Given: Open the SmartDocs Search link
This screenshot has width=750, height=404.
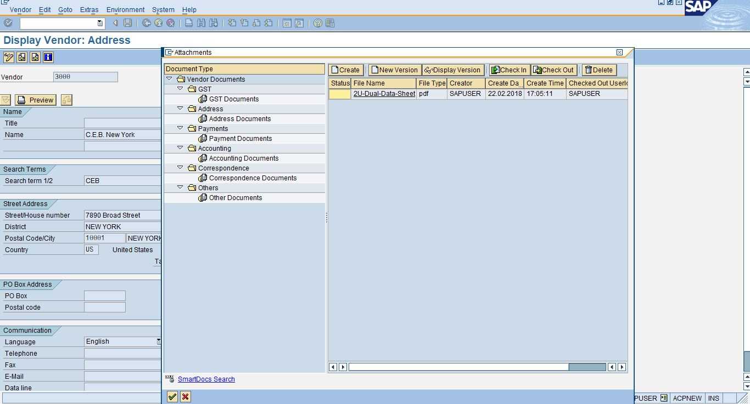Looking at the screenshot, I should pos(206,379).
